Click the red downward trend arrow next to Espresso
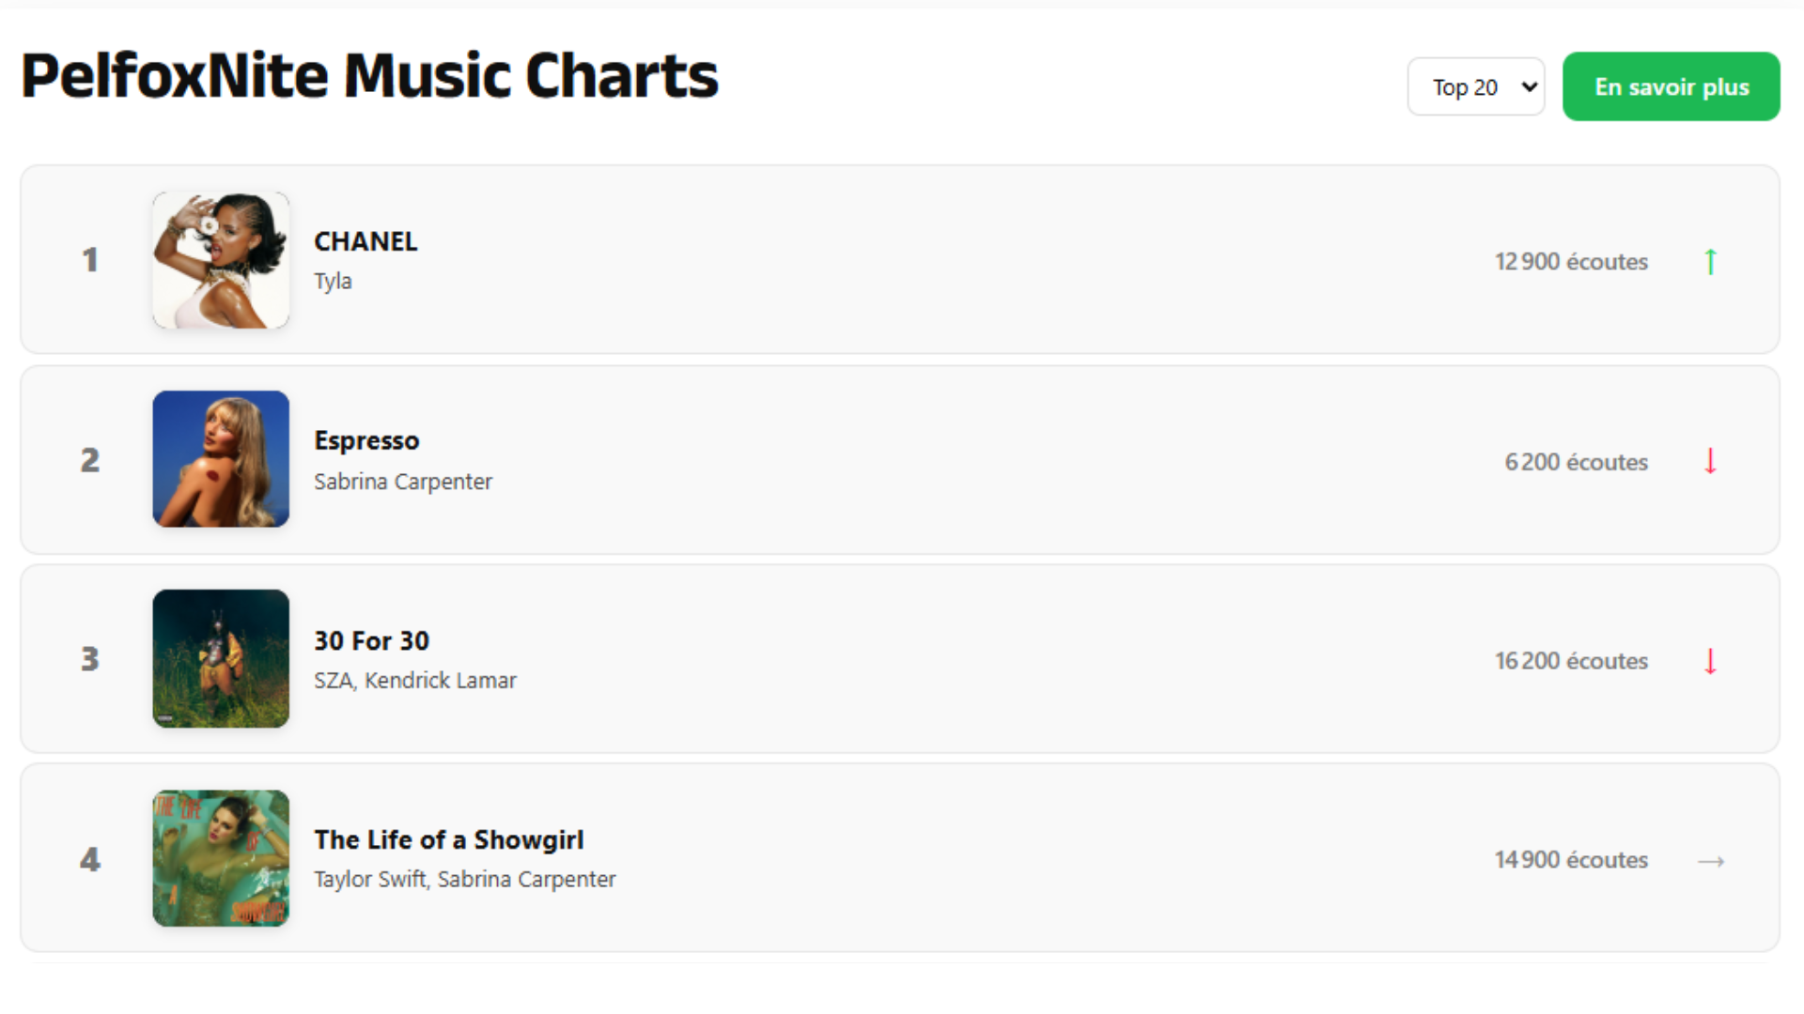Screen dimensions: 1804x1014 pyautogui.click(x=1712, y=461)
